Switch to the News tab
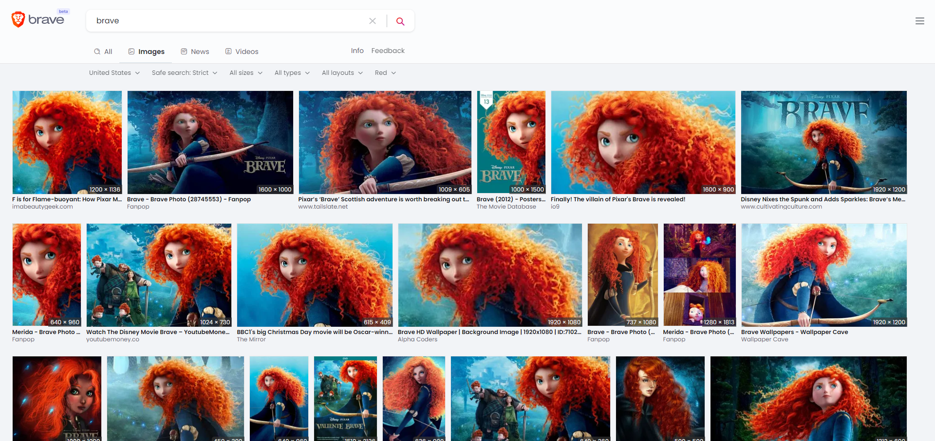The image size is (935, 441). (x=195, y=52)
